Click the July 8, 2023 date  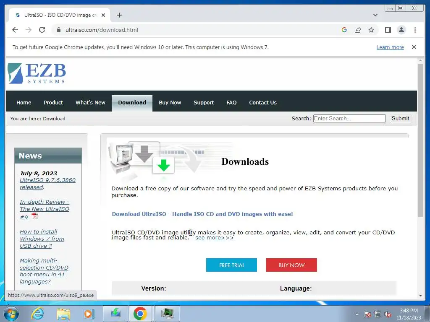pyautogui.click(x=38, y=173)
